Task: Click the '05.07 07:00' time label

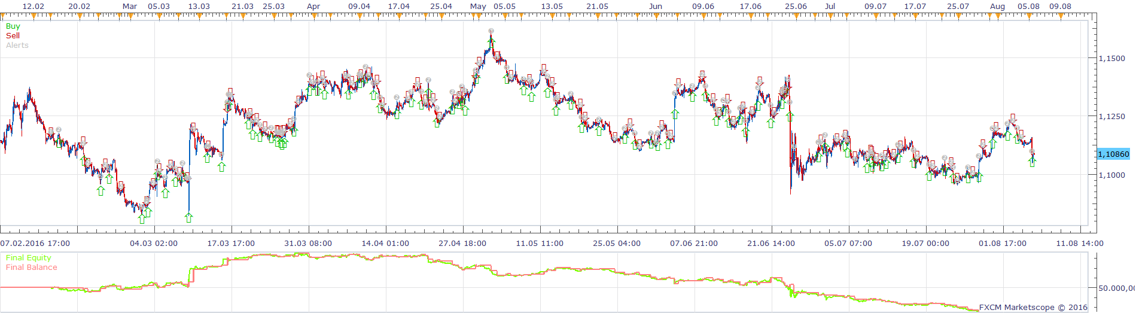Action: click(x=848, y=243)
